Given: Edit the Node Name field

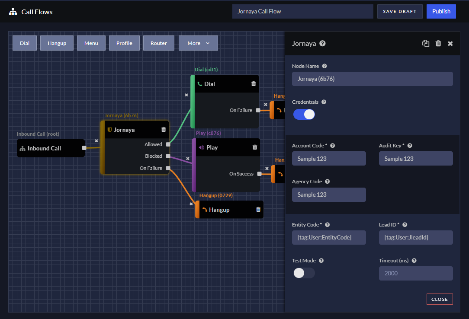Looking at the screenshot, I should (373, 79).
